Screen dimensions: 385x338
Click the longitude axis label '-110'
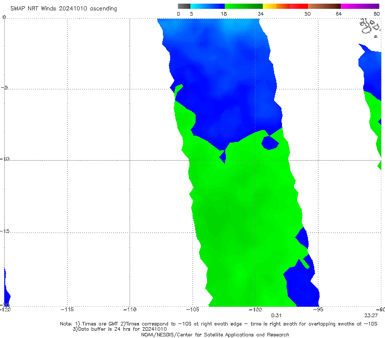coord(130,309)
